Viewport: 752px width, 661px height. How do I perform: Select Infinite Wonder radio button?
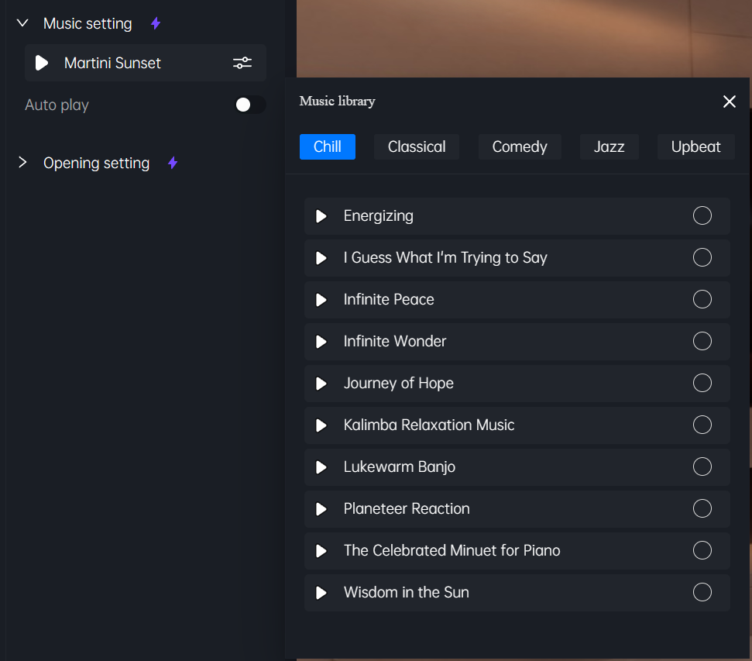702,341
